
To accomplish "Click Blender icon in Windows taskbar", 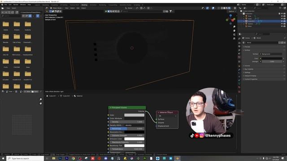I will (178, 158).
